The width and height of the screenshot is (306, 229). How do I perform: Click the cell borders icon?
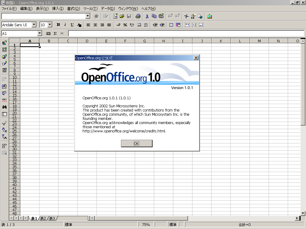171,25
